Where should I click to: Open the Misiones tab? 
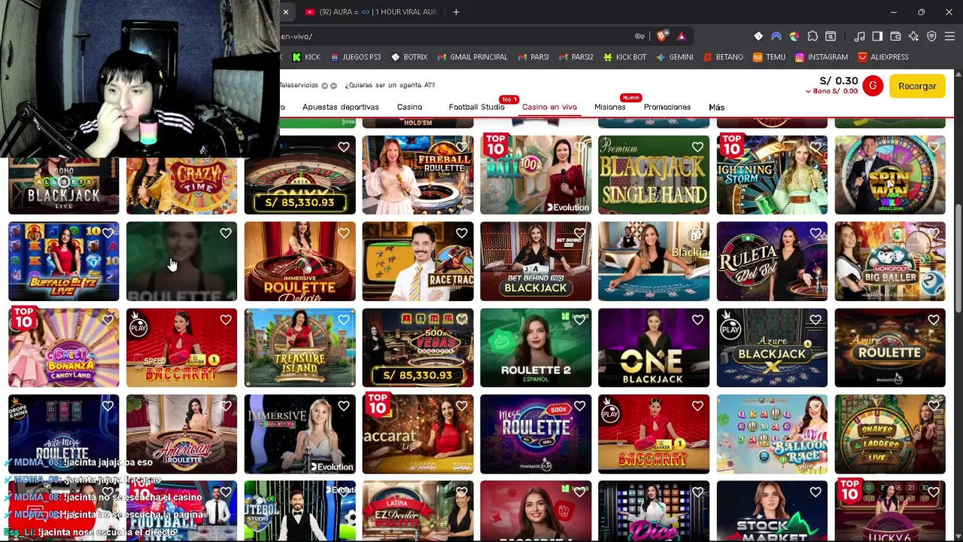point(609,107)
